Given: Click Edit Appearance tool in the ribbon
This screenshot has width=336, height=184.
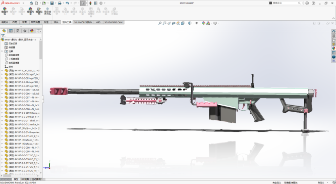Looking at the screenshot, I should pos(5,11).
